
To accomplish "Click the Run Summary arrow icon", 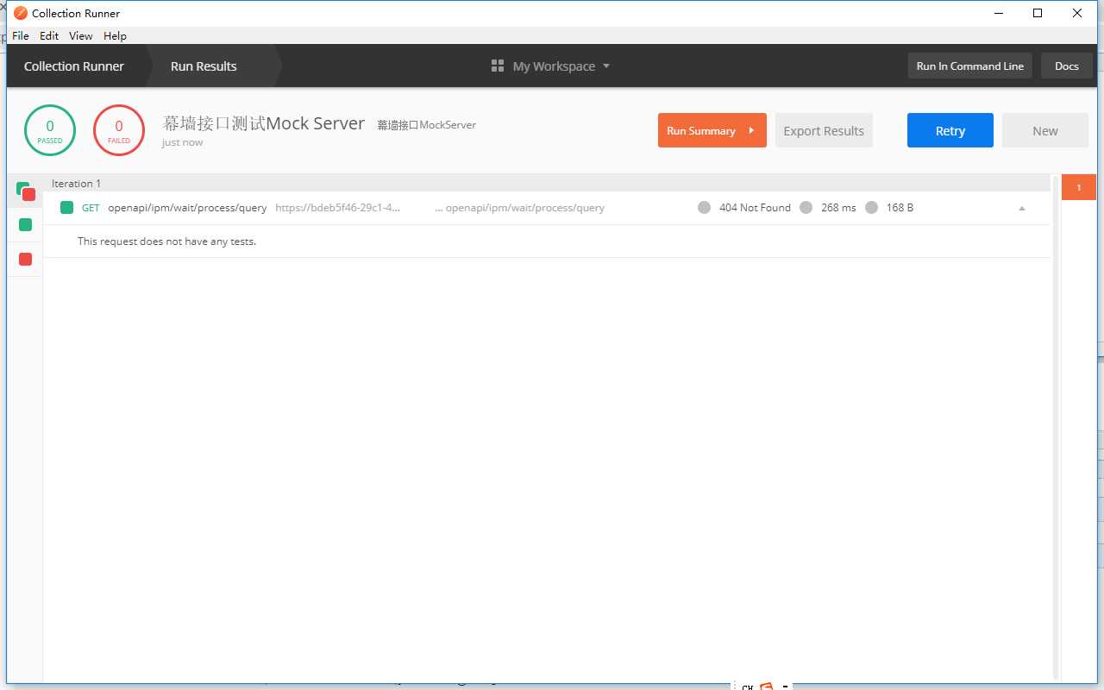I will point(751,130).
